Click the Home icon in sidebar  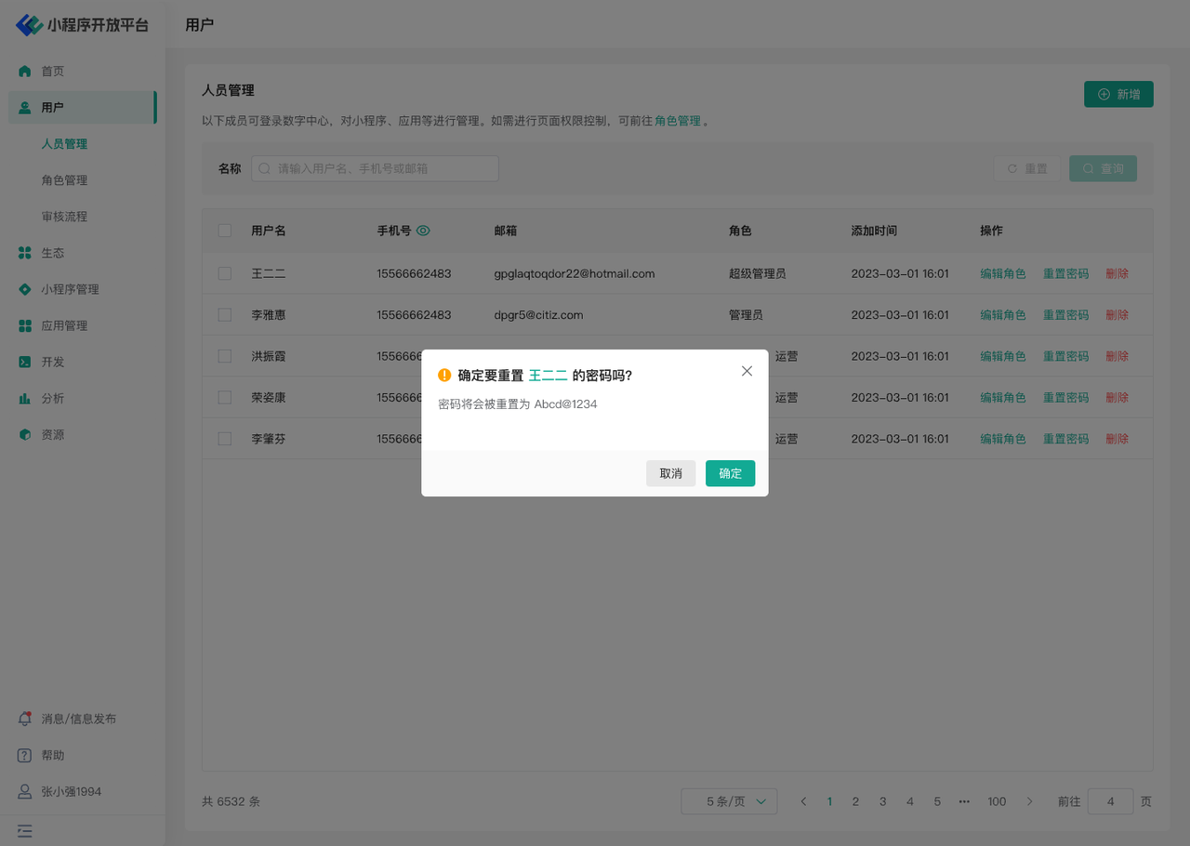[x=25, y=72]
